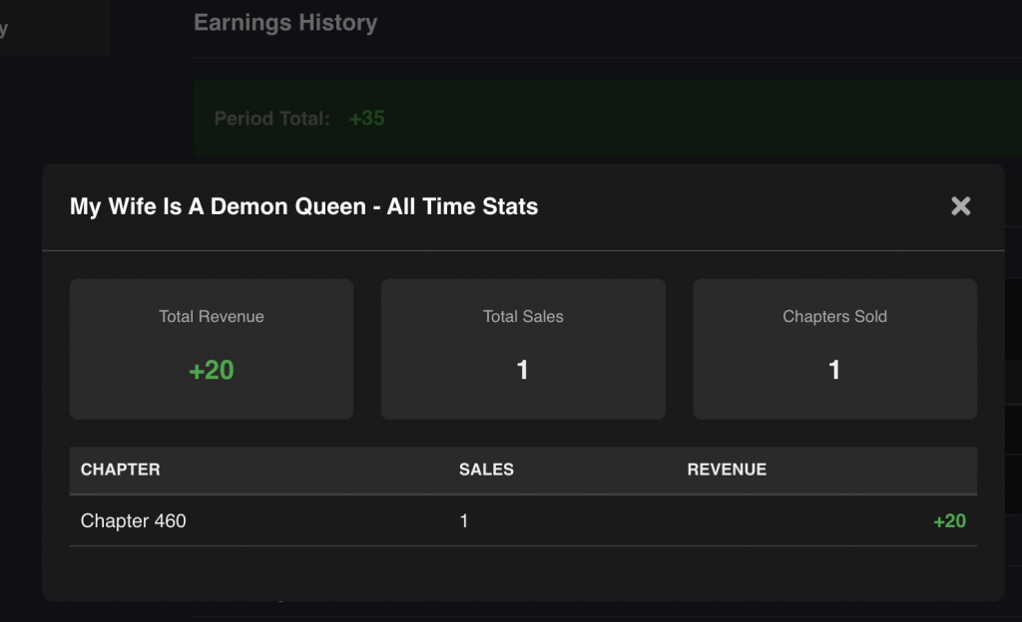Sort by the REVENUE column header
1022x622 pixels.
727,469
